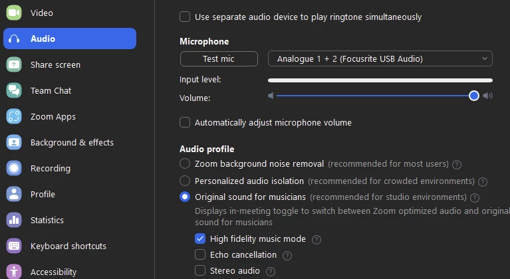Select Original sound for musicians radio

pyautogui.click(x=185, y=197)
